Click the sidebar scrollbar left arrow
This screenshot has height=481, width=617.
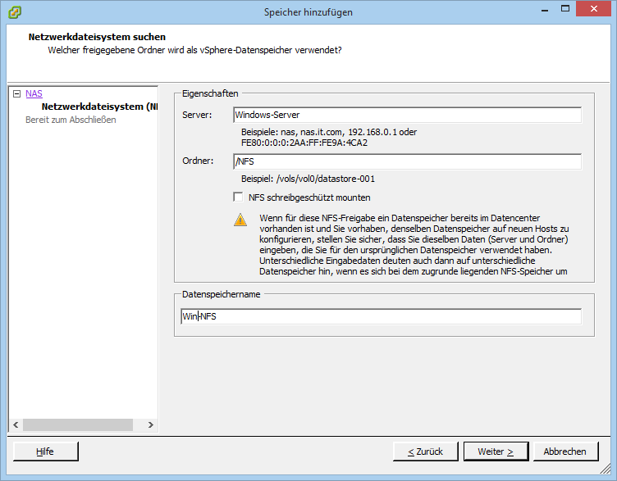[15, 425]
